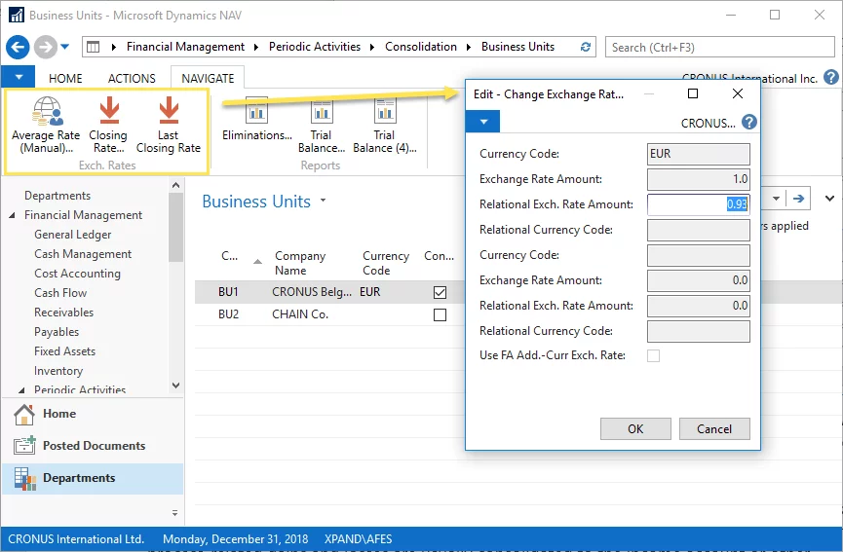Viewport: 843px width, 552px height.
Task: Expand the Business Units title dropdown
Action: click(324, 202)
